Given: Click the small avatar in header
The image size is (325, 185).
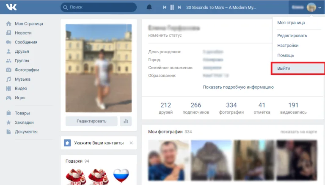Looking at the screenshot, I should coord(311,7).
